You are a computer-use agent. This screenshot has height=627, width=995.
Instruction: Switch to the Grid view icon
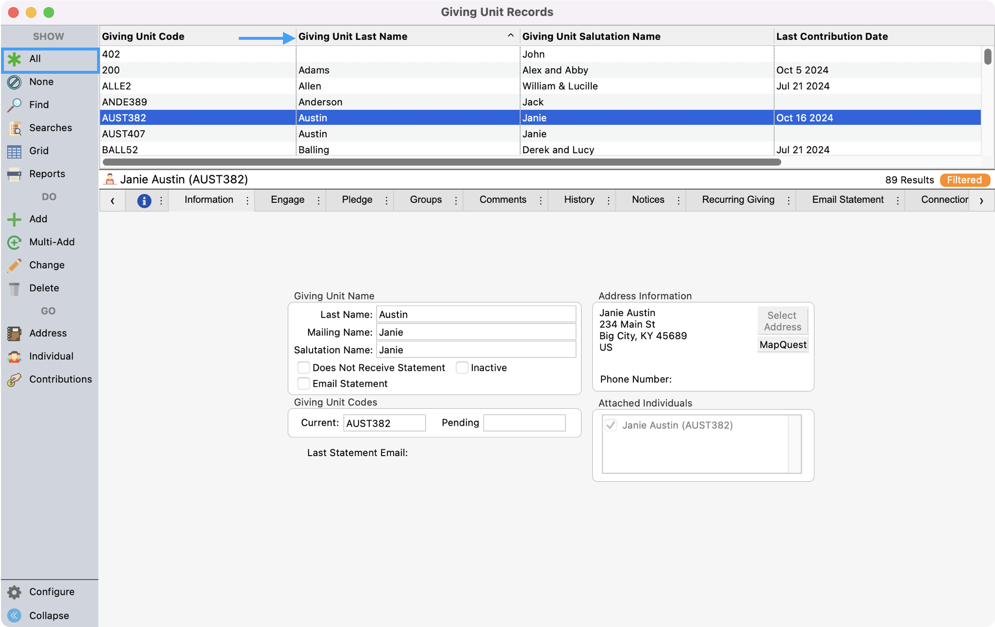point(14,151)
